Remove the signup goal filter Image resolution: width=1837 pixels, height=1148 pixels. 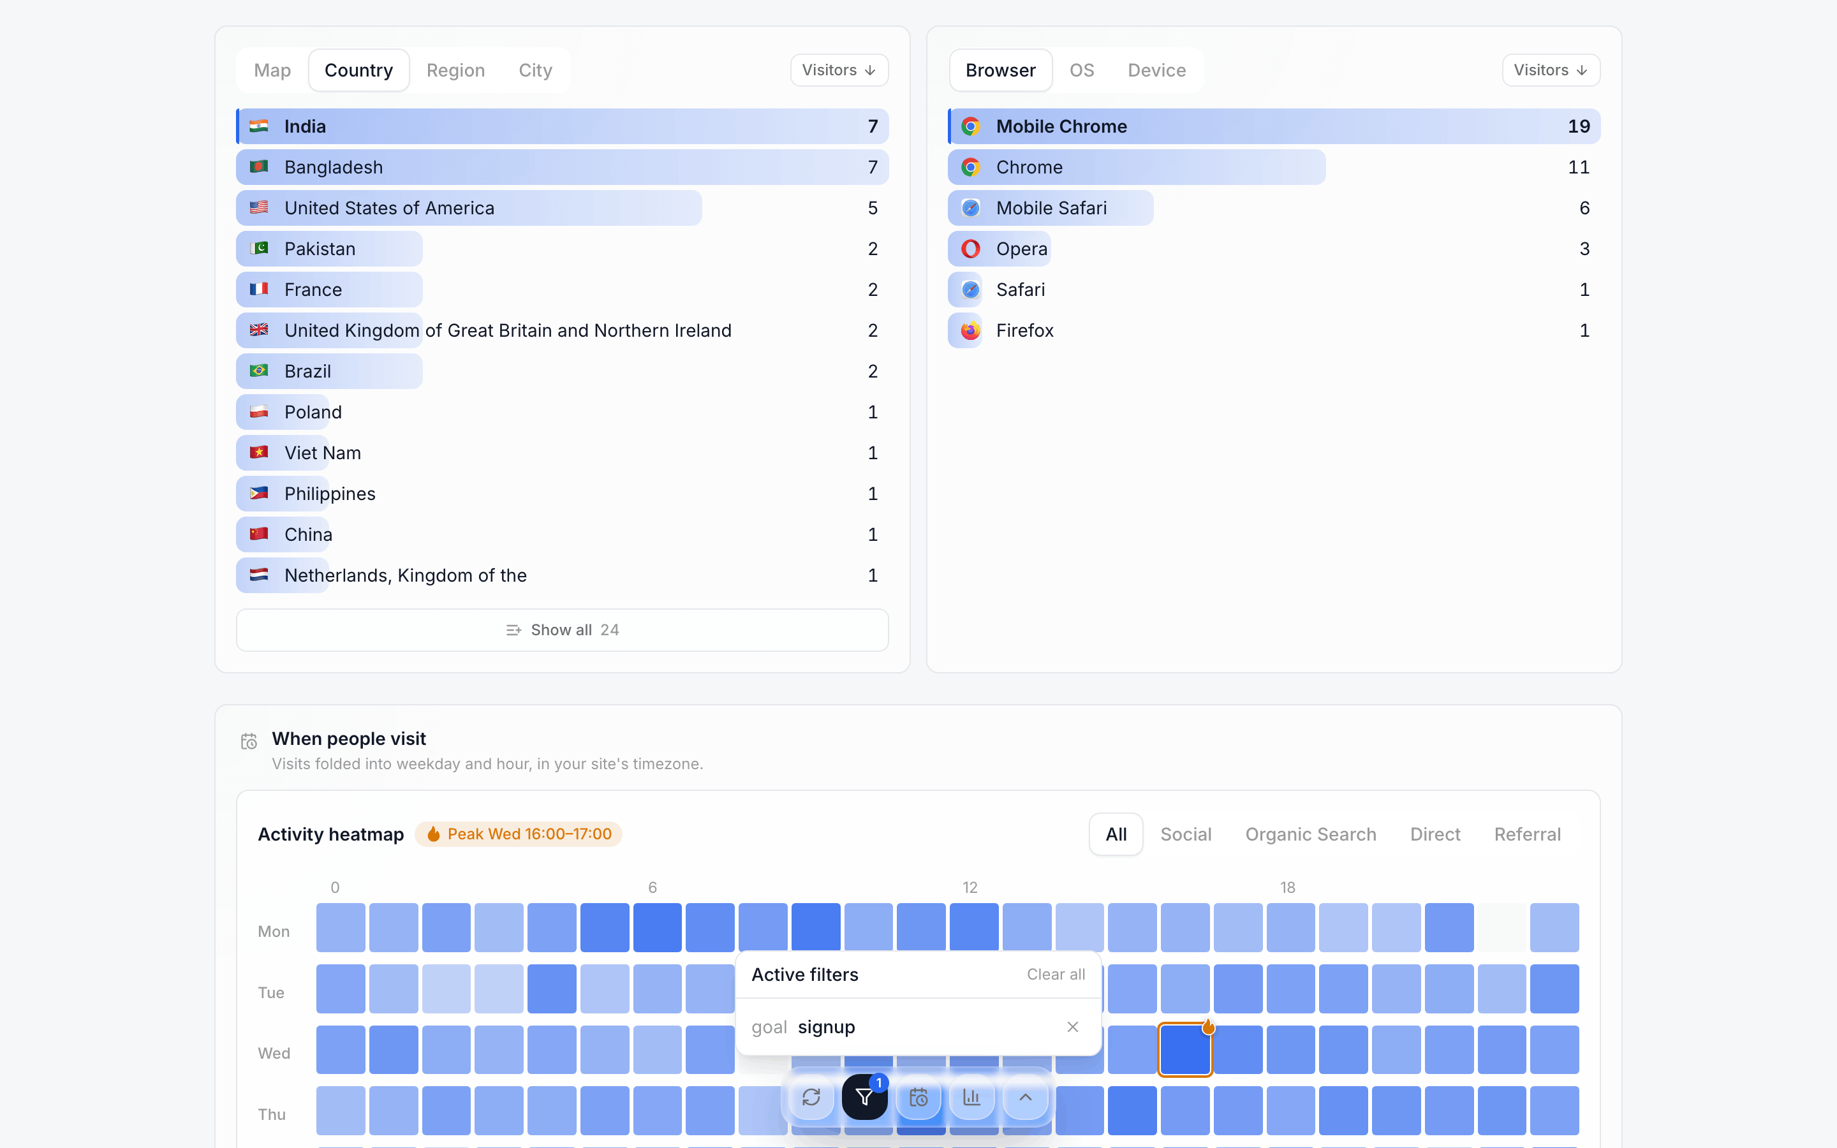coord(1073,1027)
